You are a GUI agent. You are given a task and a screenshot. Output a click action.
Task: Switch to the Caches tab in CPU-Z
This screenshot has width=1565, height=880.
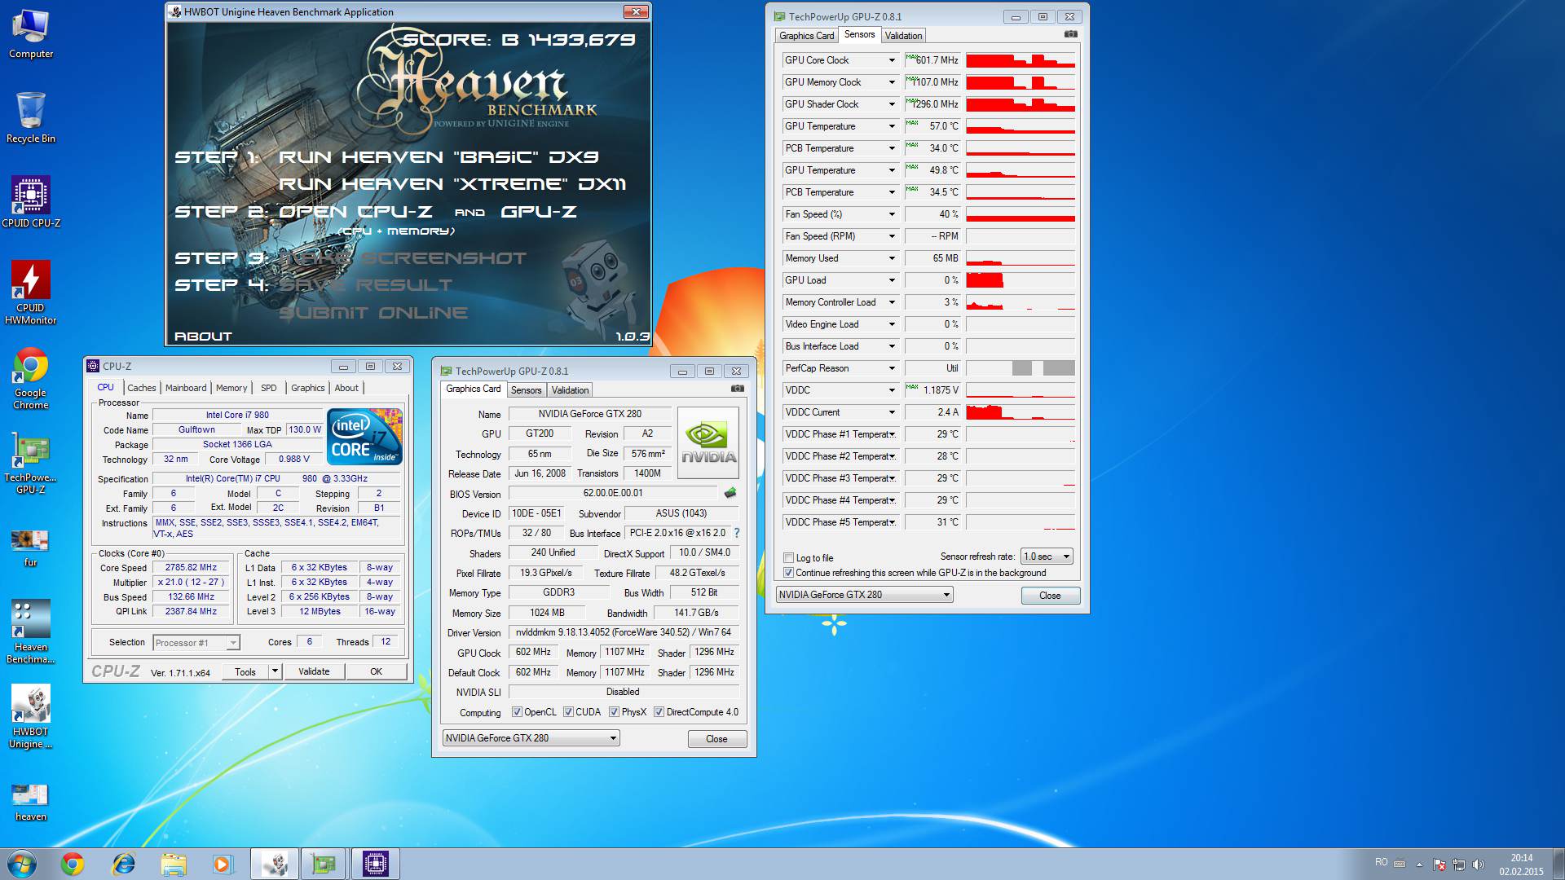[141, 388]
